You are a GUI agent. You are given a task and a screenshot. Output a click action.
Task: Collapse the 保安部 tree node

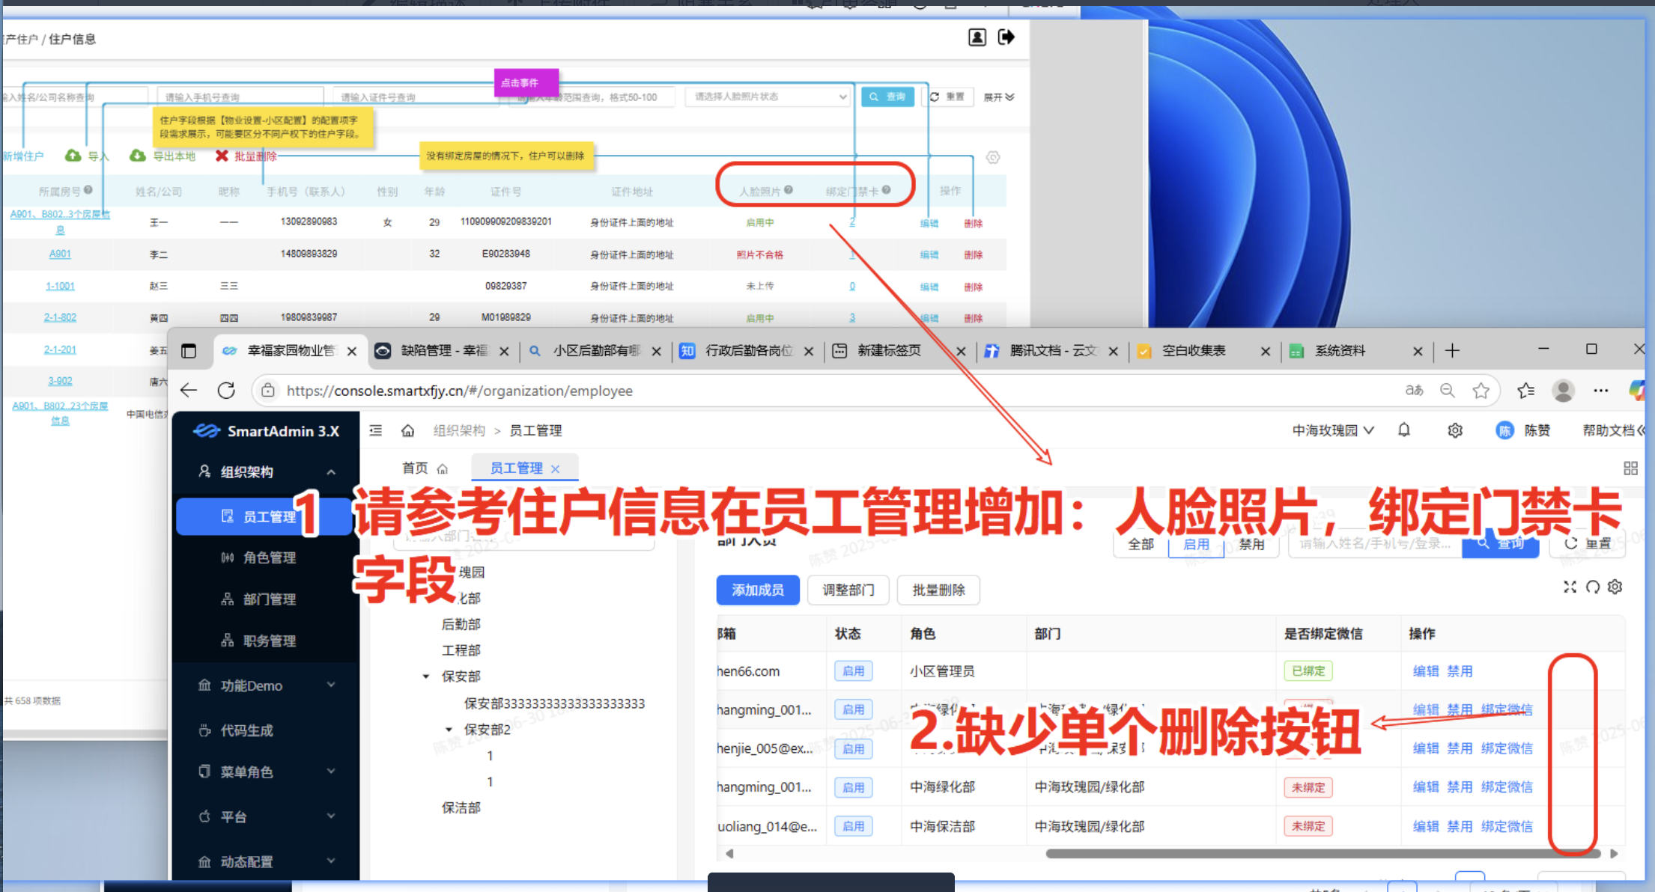click(426, 676)
